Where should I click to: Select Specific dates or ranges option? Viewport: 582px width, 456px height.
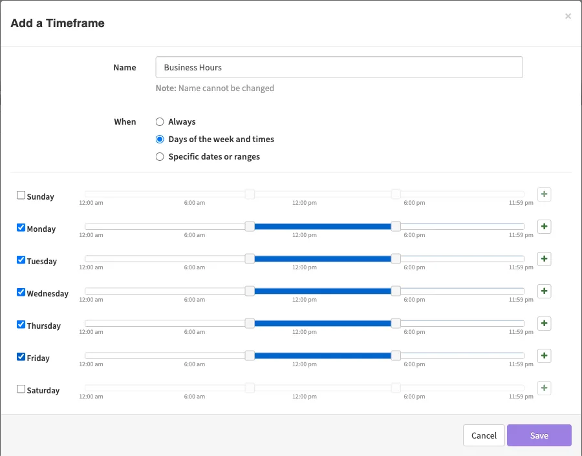[160, 156]
